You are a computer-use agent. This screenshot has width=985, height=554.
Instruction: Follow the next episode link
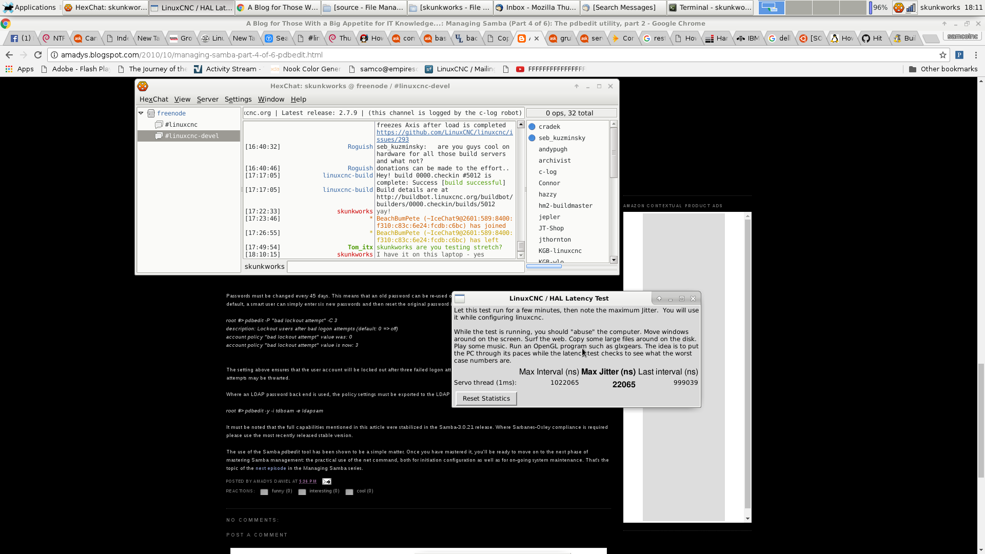pyautogui.click(x=271, y=468)
